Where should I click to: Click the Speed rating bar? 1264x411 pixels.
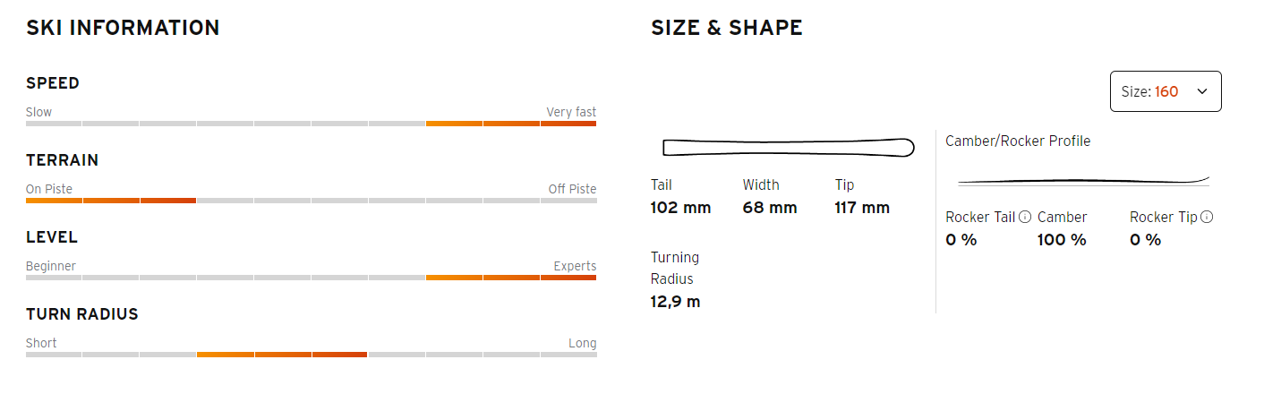tap(311, 124)
